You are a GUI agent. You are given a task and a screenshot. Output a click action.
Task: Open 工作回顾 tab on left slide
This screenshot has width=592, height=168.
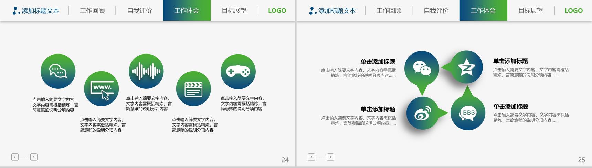click(x=92, y=11)
